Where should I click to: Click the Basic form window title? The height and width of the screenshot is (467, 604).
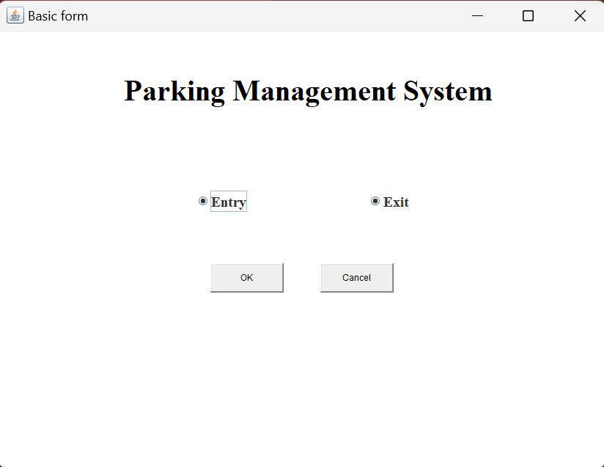(x=58, y=16)
